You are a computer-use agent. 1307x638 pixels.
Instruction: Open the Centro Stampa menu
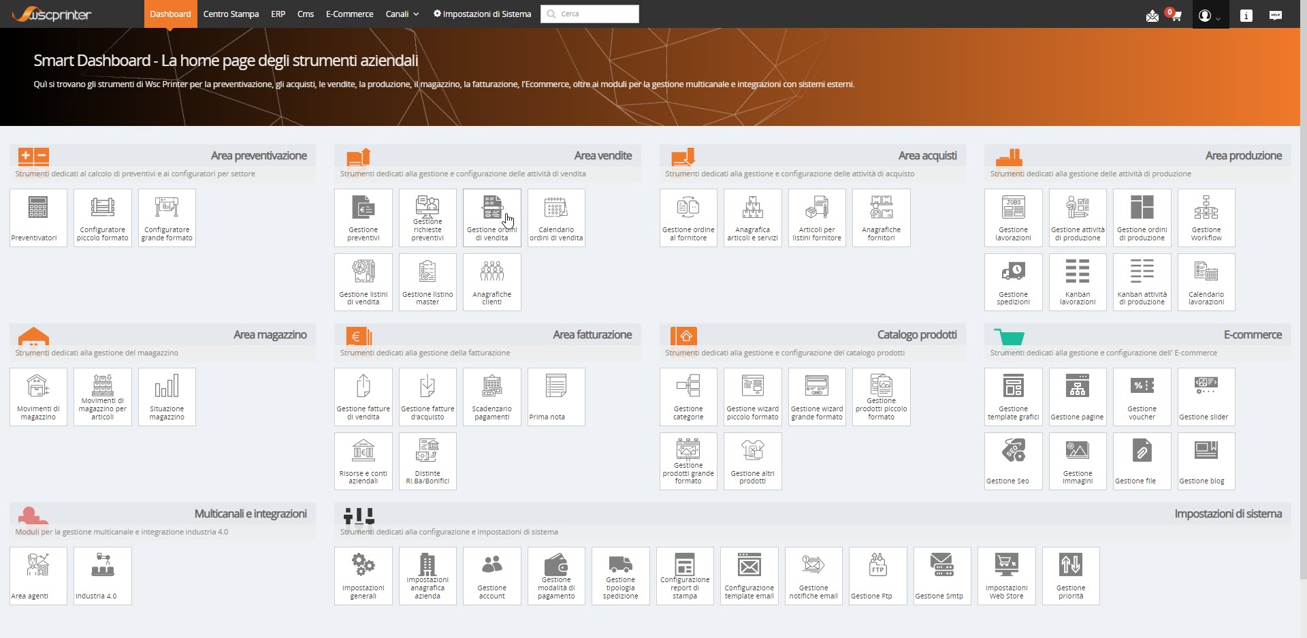(x=231, y=14)
